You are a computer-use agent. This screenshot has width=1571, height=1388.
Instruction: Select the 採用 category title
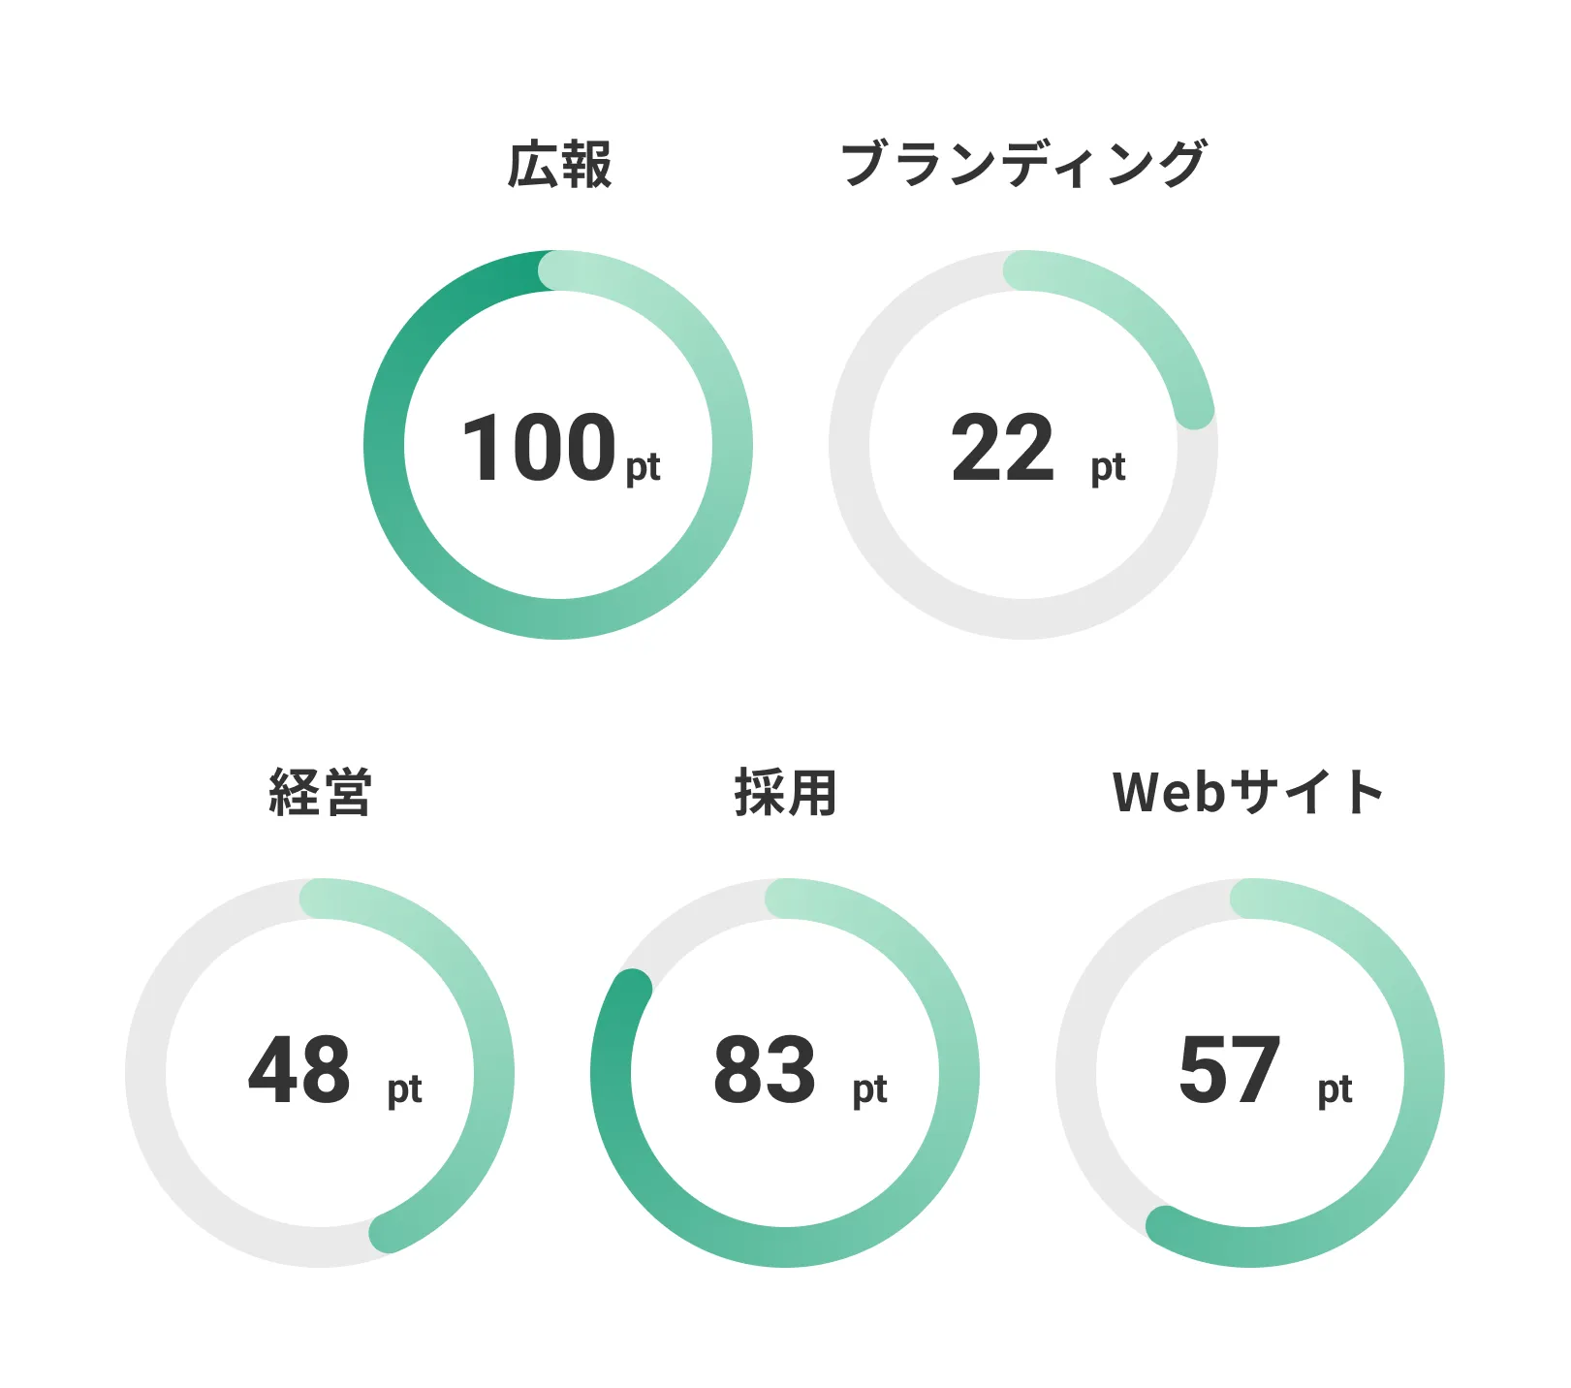pos(785,792)
